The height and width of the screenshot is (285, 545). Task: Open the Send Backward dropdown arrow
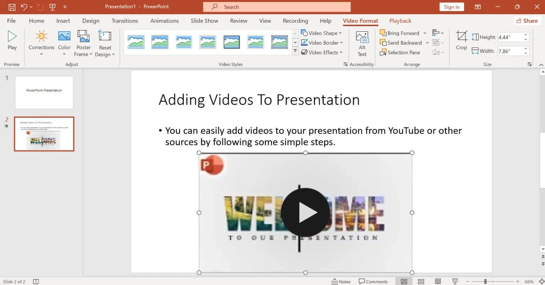[427, 42]
